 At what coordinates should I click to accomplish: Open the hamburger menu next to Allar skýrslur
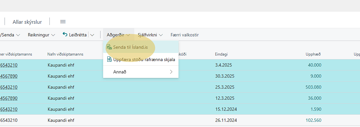pyautogui.click(x=63, y=22)
